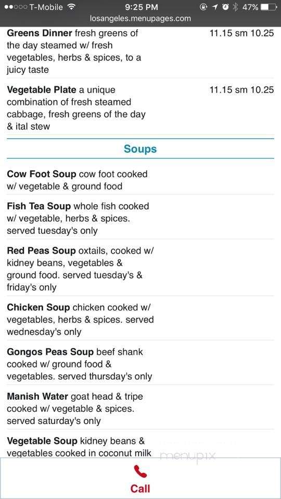The image size is (281, 499).
Task: Tap the battery indicator icon
Action: click(269, 7)
